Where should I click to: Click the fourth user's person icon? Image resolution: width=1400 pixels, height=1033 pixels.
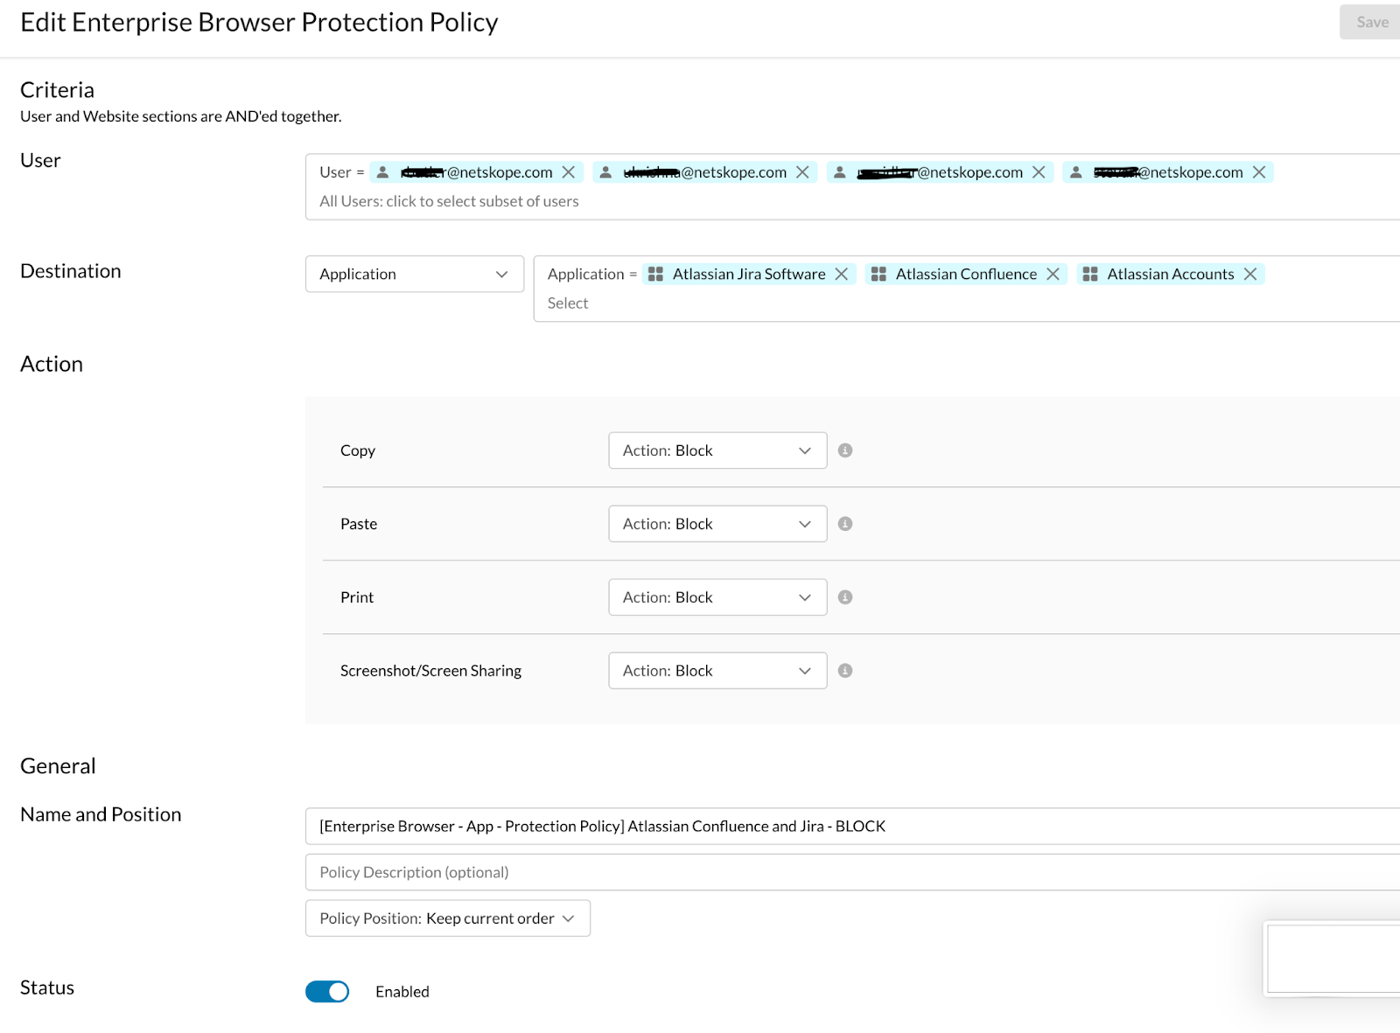[1076, 172]
